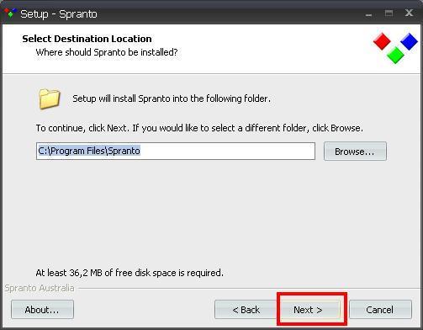Screen dimensions: 423x330
Task: Click 'Where should Spranto be installed?' text
Action: tap(107, 52)
